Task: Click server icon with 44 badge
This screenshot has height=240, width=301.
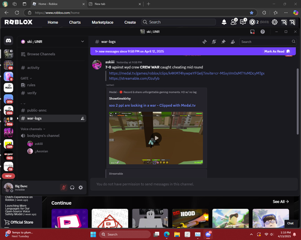Action: point(8,65)
